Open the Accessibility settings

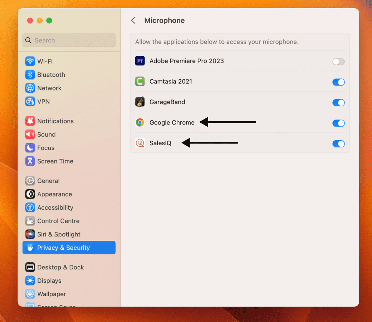[x=69, y=208]
